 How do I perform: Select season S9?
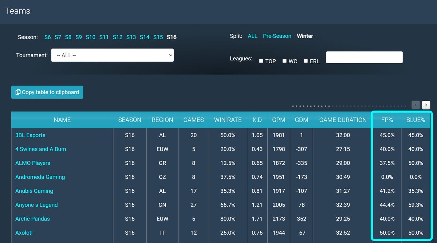[x=79, y=37]
